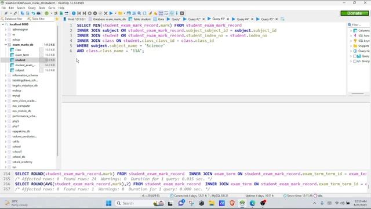This screenshot has width=371, height=209.
Task: Expand the school_db database node
Action: (x=6, y=157)
